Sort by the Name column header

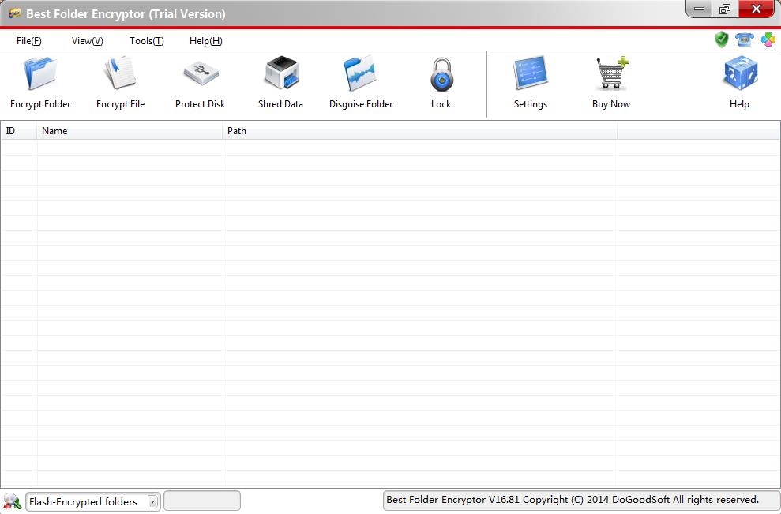click(x=130, y=131)
